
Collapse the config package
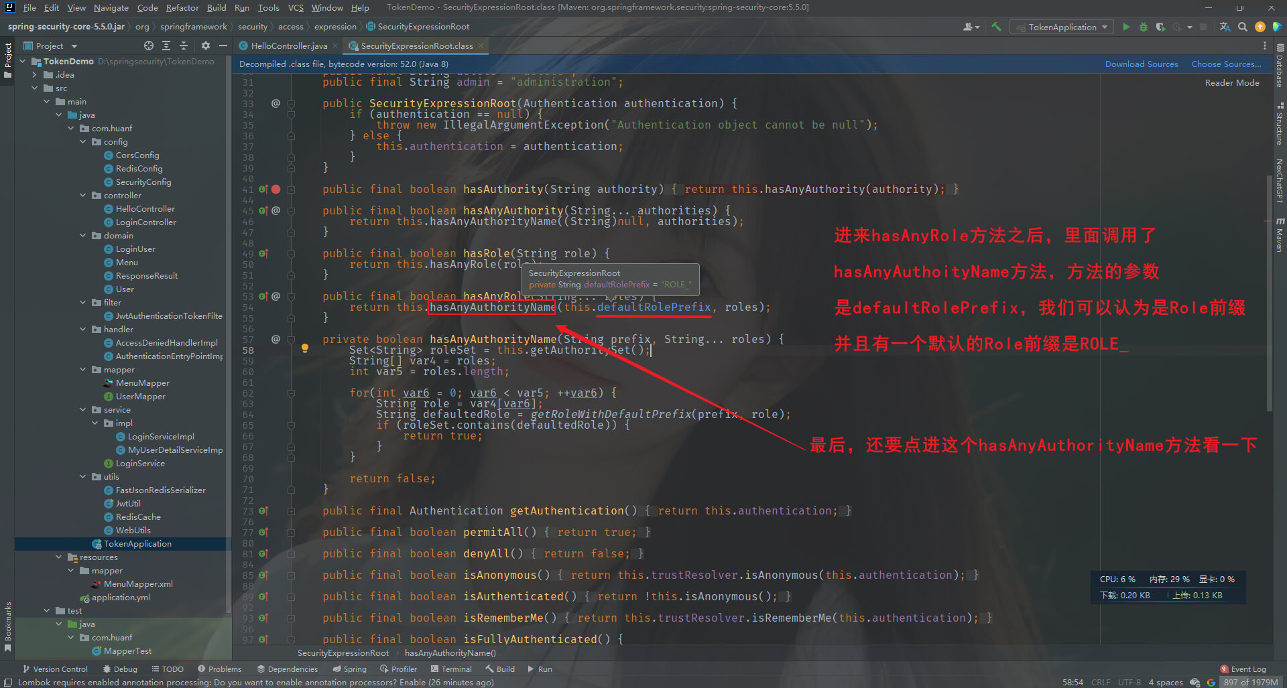pyautogui.click(x=83, y=142)
